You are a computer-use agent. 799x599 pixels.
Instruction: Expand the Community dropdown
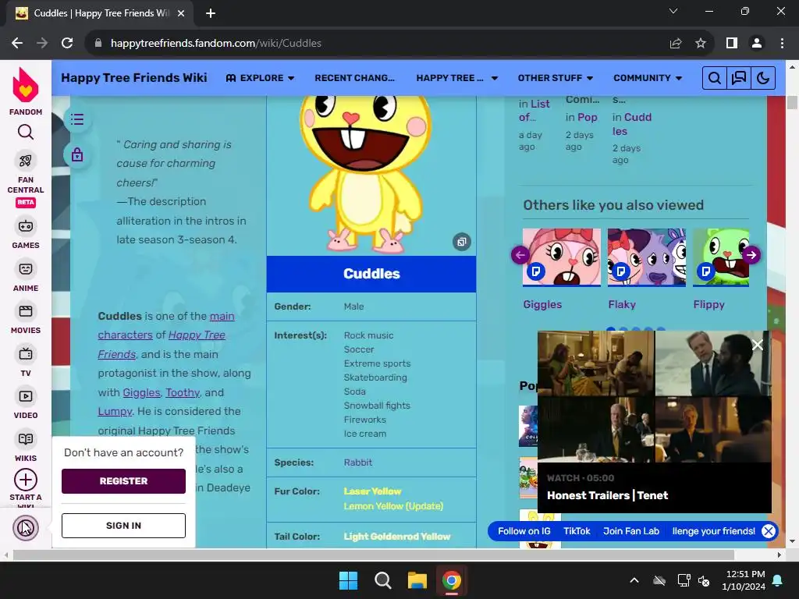[648, 78]
